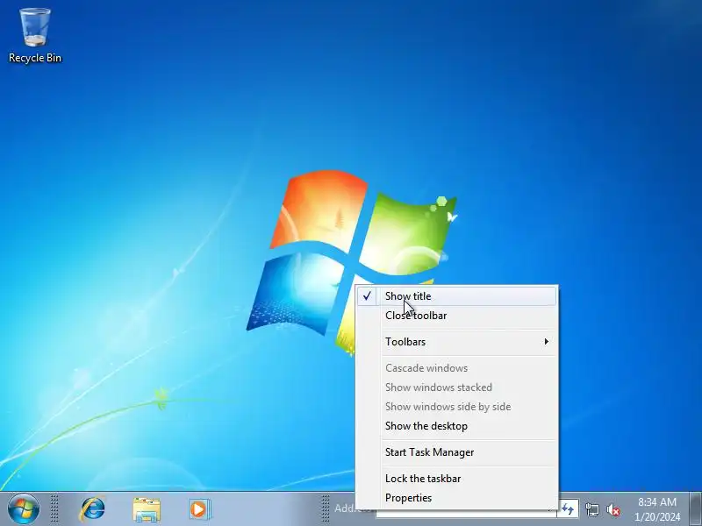This screenshot has width=702, height=526.
Task: Select Lock the taskbar option
Action: [x=456, y=479]
